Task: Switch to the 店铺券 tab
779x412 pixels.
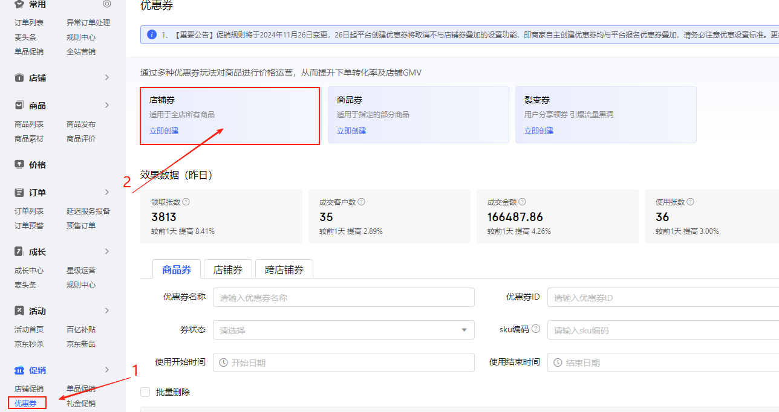Action: (x=228, y=270)
